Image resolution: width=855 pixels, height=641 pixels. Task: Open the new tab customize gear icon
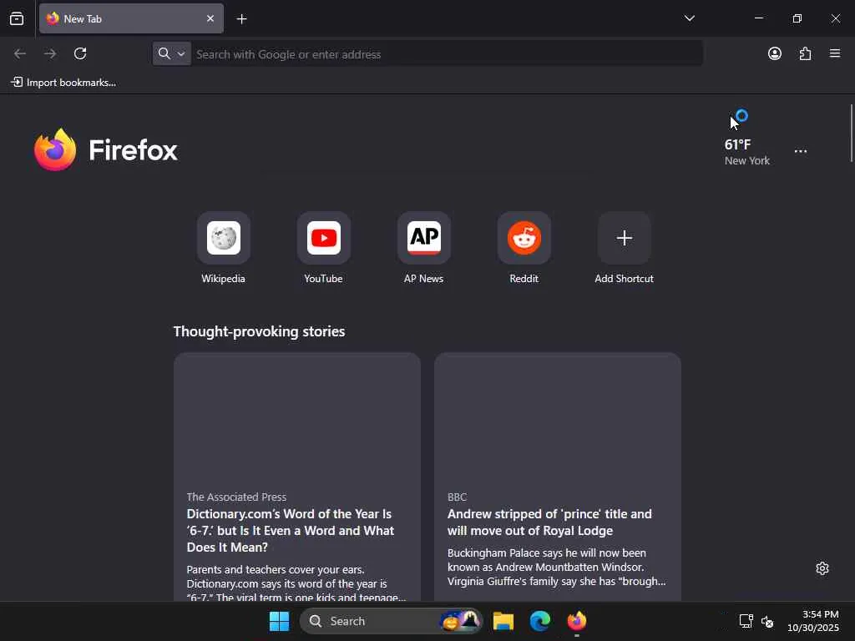coord(822,568)
